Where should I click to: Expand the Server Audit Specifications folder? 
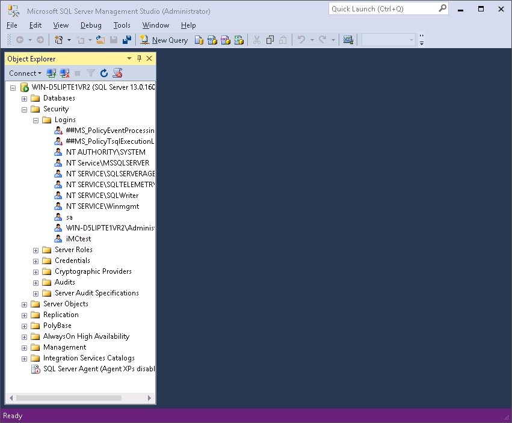pos(36,294)
